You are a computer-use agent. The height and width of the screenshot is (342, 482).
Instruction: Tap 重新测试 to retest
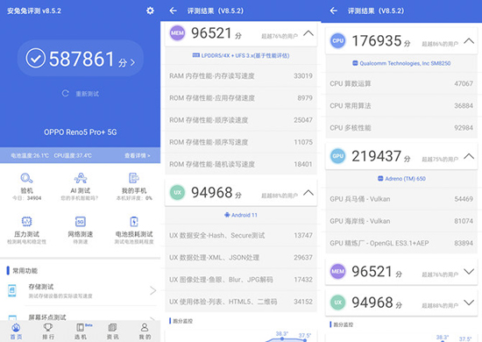81,94
